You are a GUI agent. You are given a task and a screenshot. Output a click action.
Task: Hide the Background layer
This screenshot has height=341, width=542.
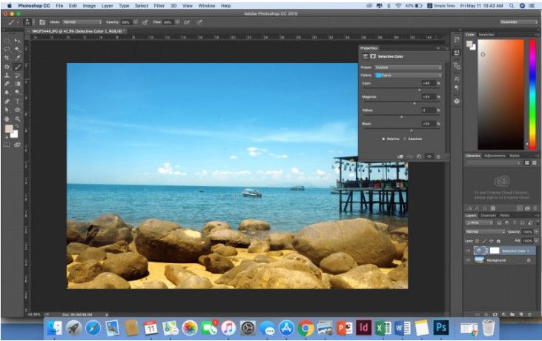tap(469, 260)
